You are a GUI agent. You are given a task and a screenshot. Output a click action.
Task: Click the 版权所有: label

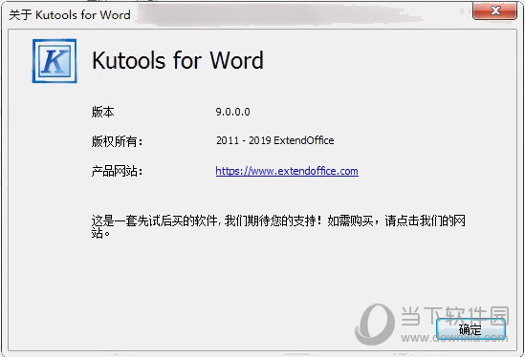pos(117,141)
